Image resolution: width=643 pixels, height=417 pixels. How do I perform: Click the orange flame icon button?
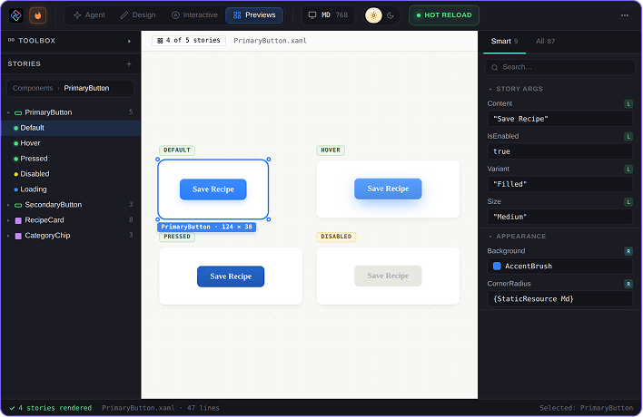tap(38, 15)
